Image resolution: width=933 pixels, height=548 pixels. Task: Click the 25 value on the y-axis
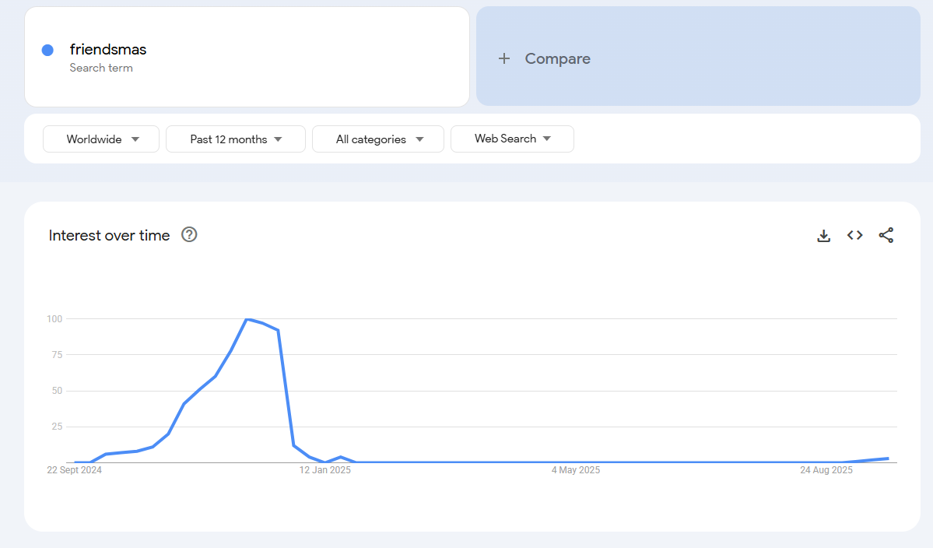(x=57, y=427)
